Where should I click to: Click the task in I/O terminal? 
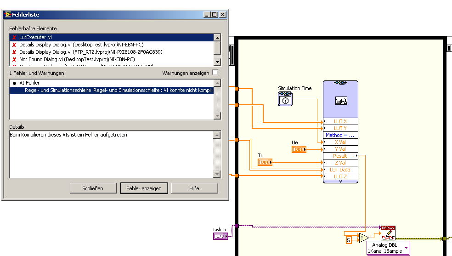coord(220,236)
